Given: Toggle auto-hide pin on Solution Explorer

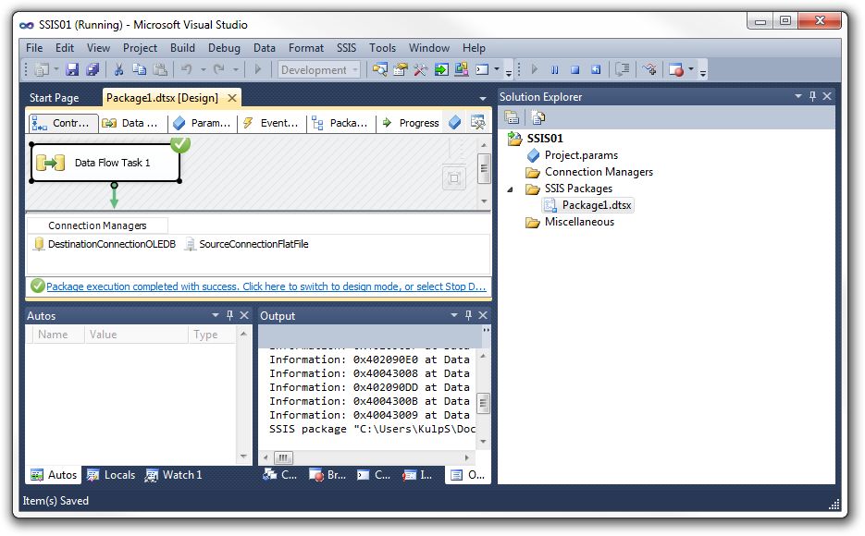Looking at the screenshot, I should (812, 96).
